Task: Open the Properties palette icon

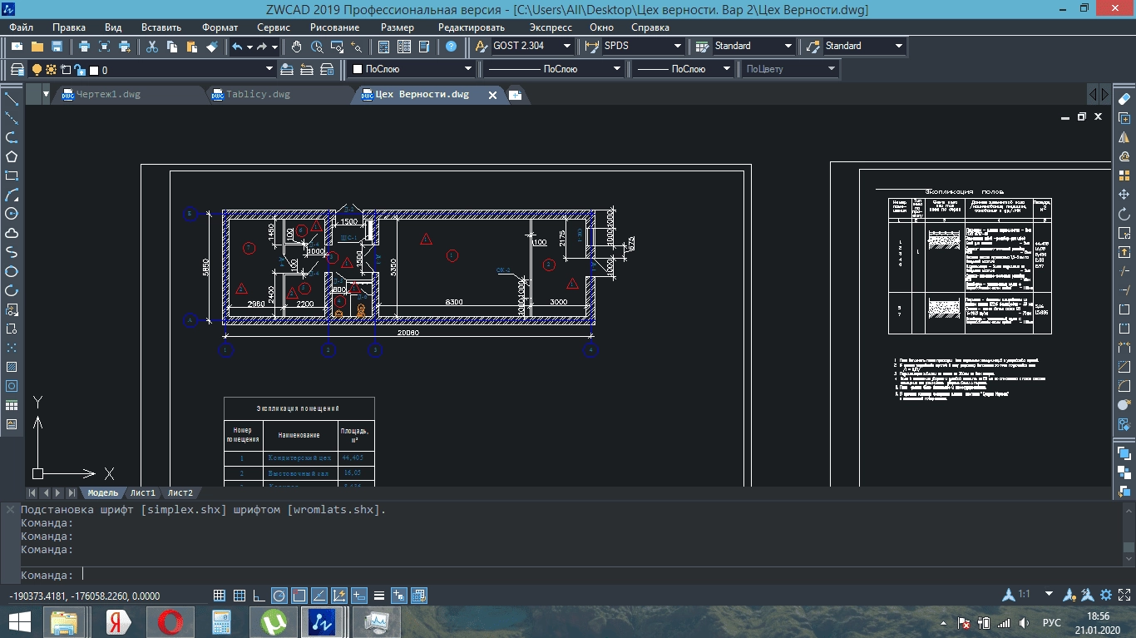Action: click(x=383, y=47)
